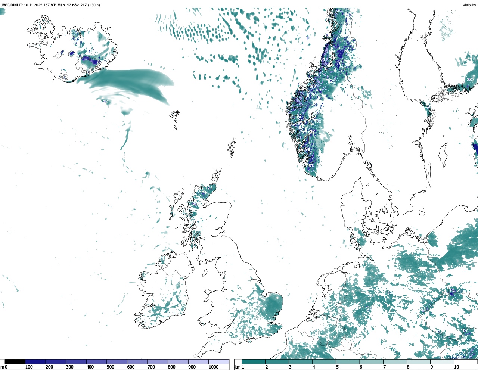Click the '182' value over central Norway

[318, 121]
